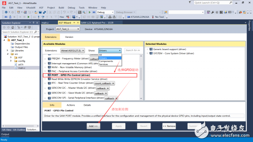Click the Quick Launch search magnifier icon
The width and height of the screenshot is (253, 142).
click(x=230, y=3)
